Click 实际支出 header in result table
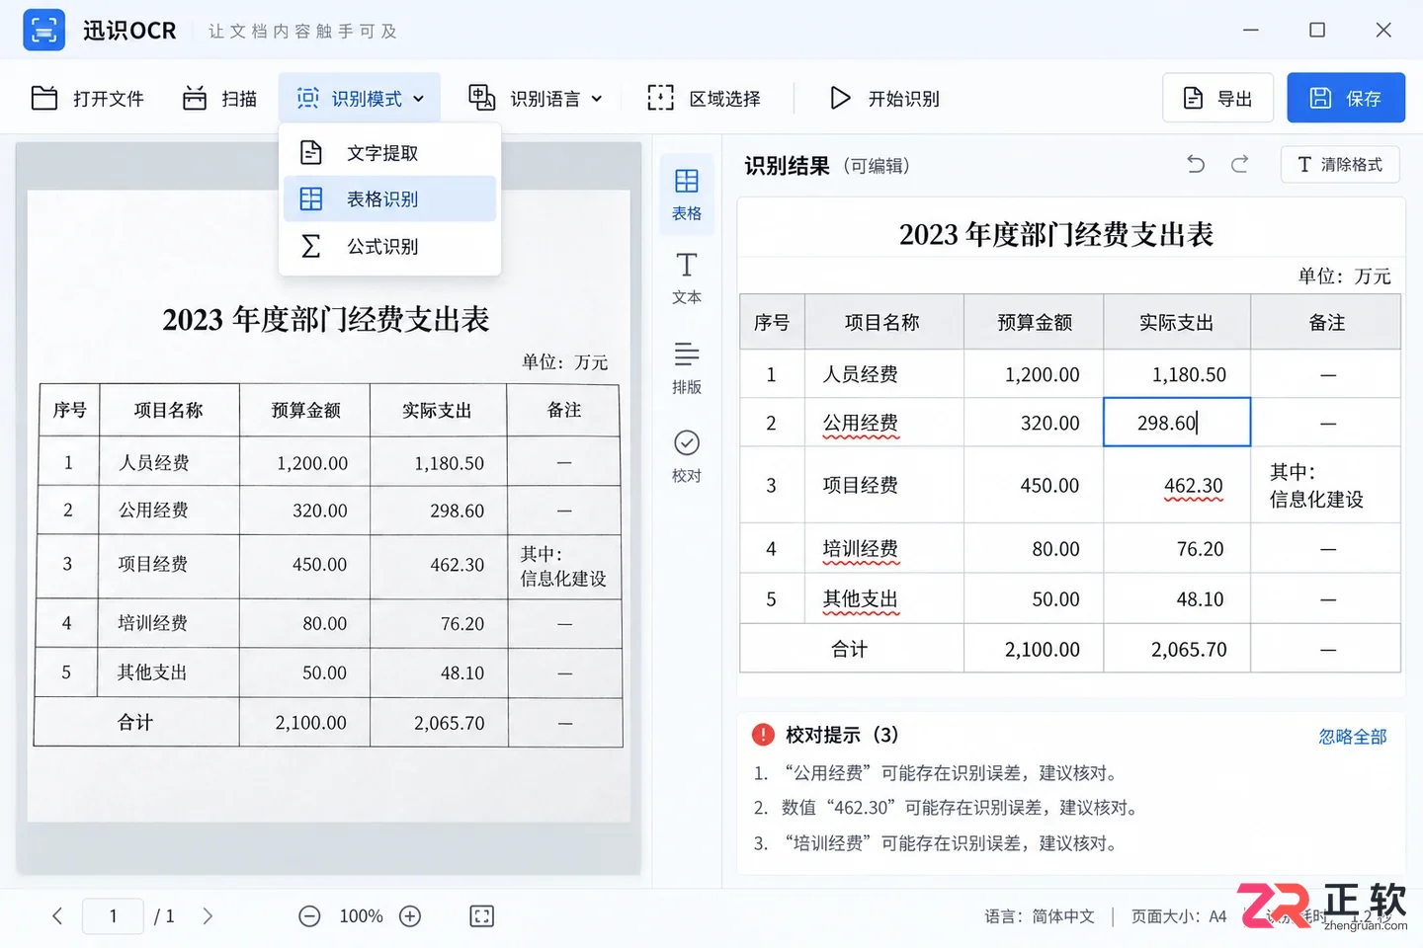 click(x=1177, y=322)
